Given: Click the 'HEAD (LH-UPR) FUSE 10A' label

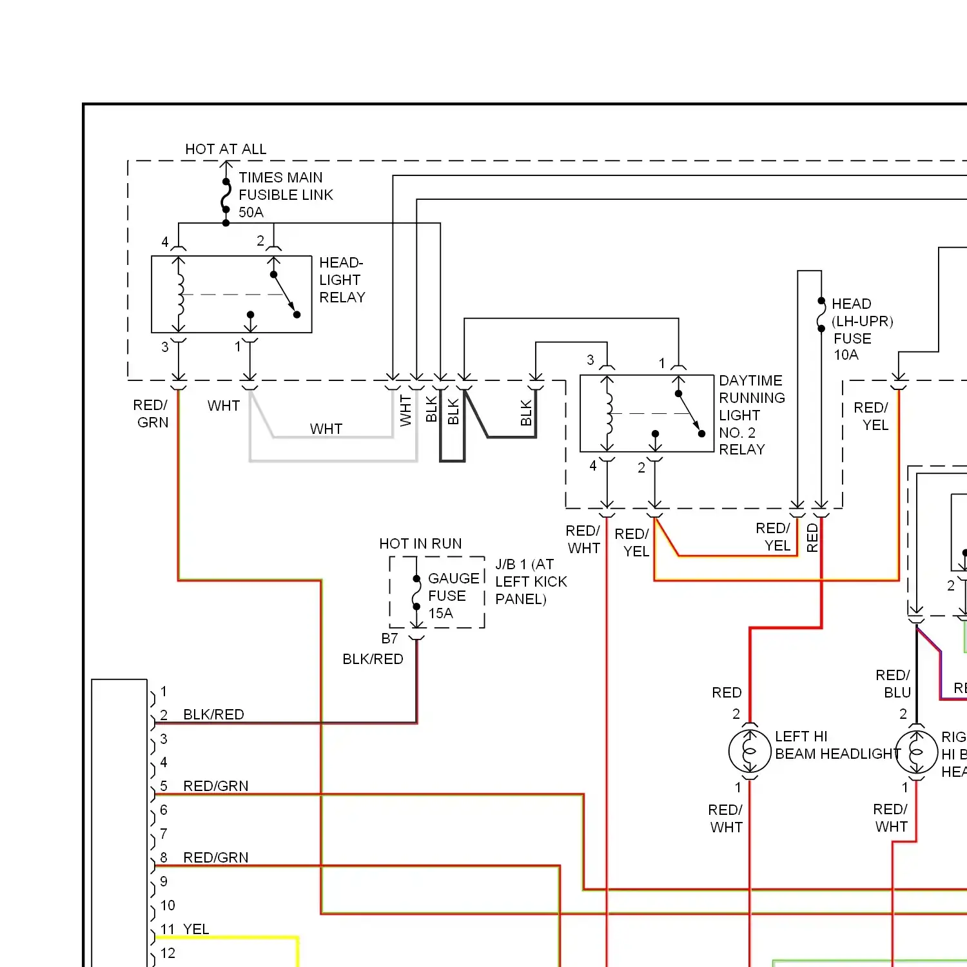Looking at the screenshot, I should pyautogui.click(x=862, y=329).
